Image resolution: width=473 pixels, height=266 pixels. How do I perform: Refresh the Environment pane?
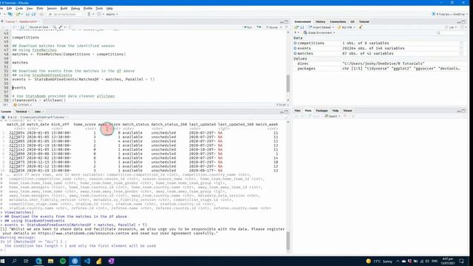[x=463, y=27]
